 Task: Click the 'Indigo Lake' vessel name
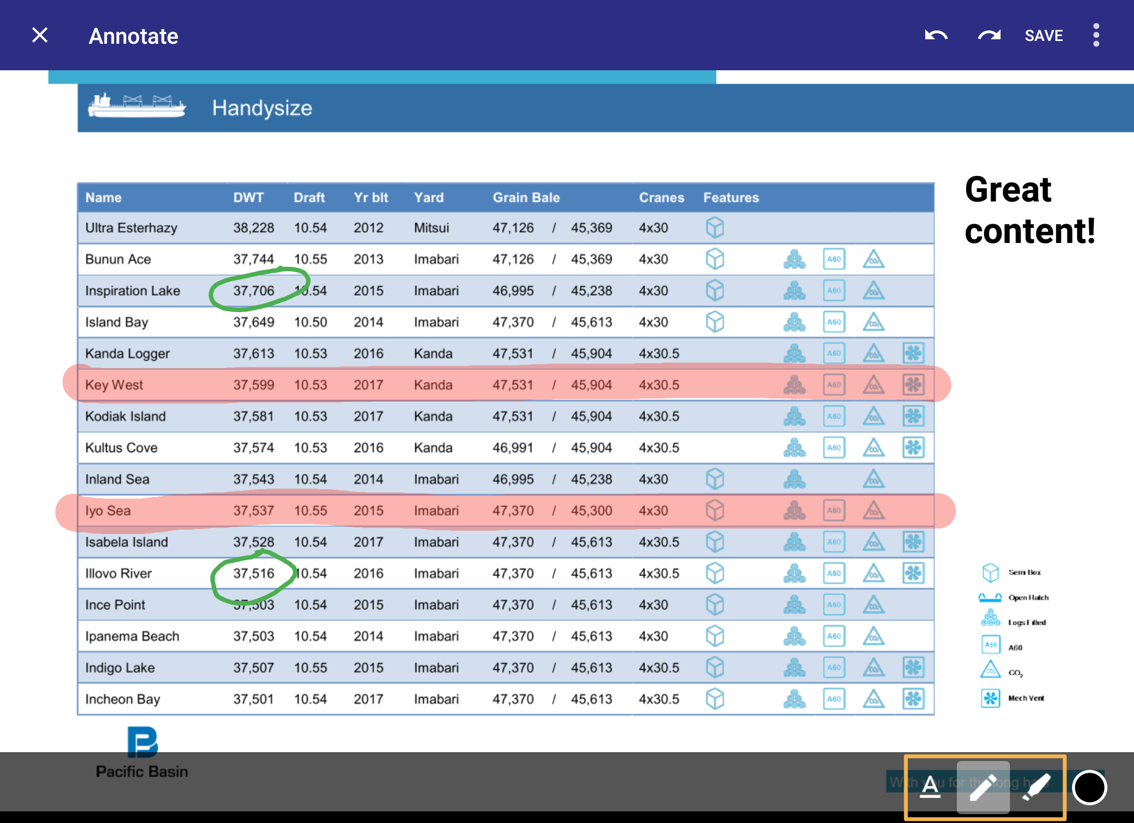tap(120, 668)
